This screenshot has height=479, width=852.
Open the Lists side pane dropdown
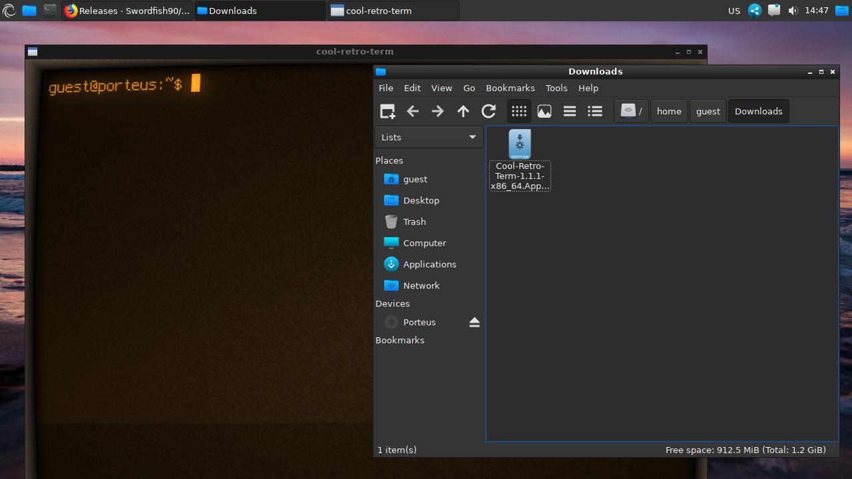point(429,137)
